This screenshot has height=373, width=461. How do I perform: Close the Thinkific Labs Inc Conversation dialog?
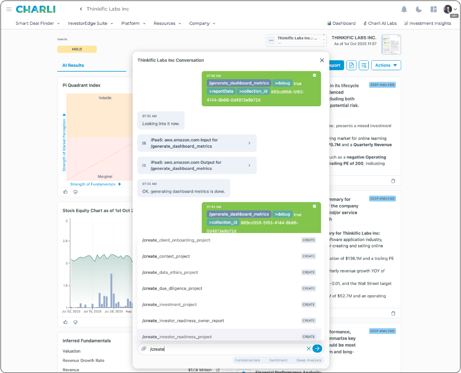[x=322, y=60]
